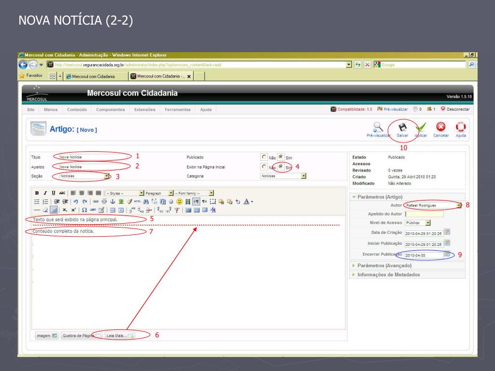This screenshot has width=495, height=371.
Task: Justify the text fully
Action: coord(99,193)
